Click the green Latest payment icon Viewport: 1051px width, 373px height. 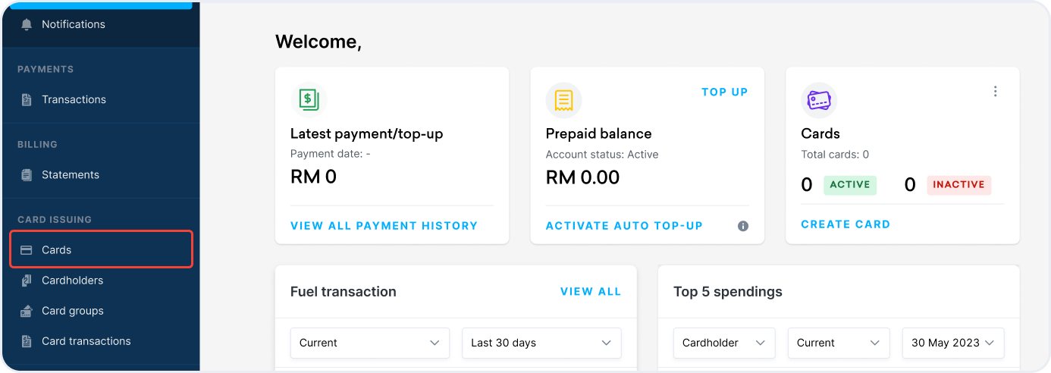pos(309,100)
